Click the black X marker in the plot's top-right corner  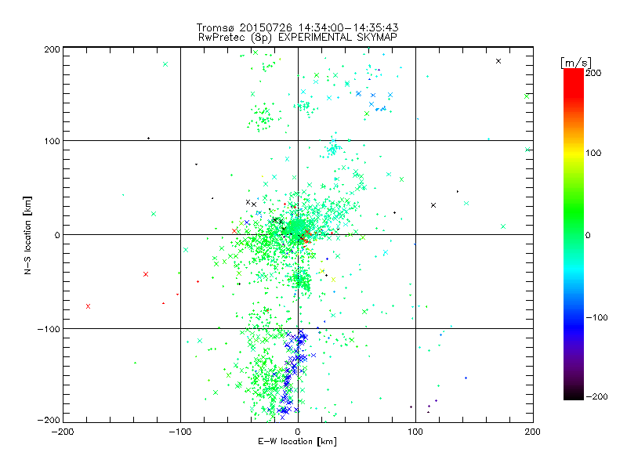(x=498, y=61)
